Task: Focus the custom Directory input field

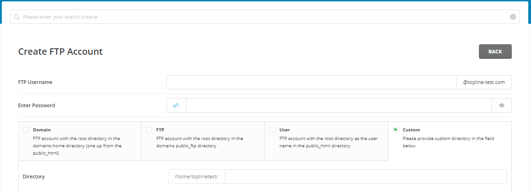Action: click(366, 176)
